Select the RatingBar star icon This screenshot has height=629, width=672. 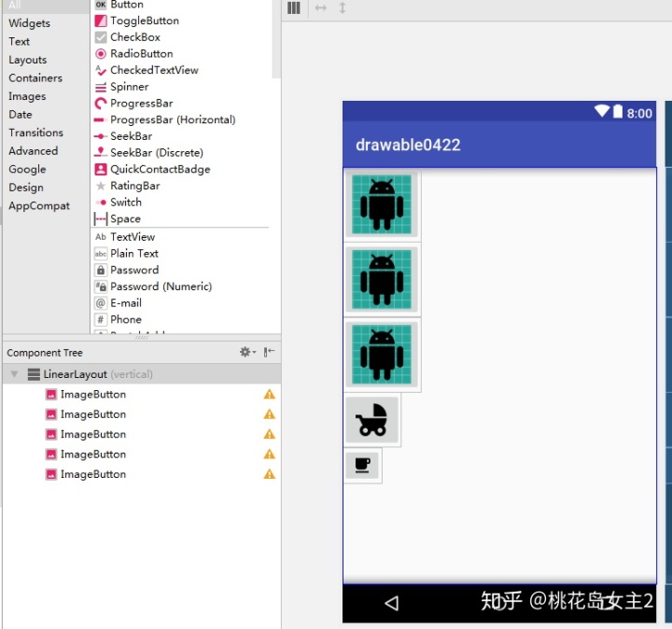100,186
